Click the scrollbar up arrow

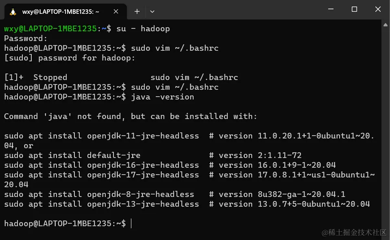pos(386,25)
